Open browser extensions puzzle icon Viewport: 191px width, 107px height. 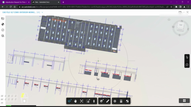tap(176, 7)
